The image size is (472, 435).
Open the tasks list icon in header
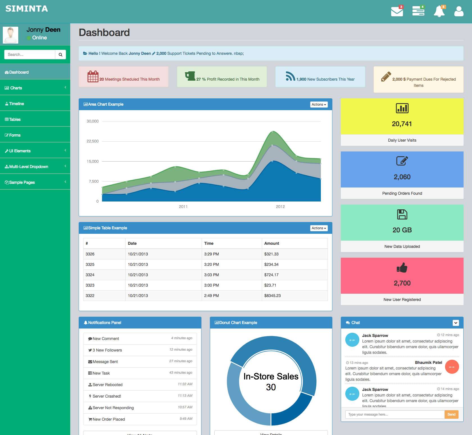(x=418, y=11)
